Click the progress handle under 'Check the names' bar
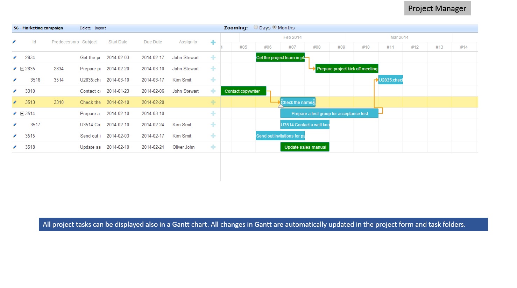517x288 pixels. pyautogui.click(x=281, y=106)
